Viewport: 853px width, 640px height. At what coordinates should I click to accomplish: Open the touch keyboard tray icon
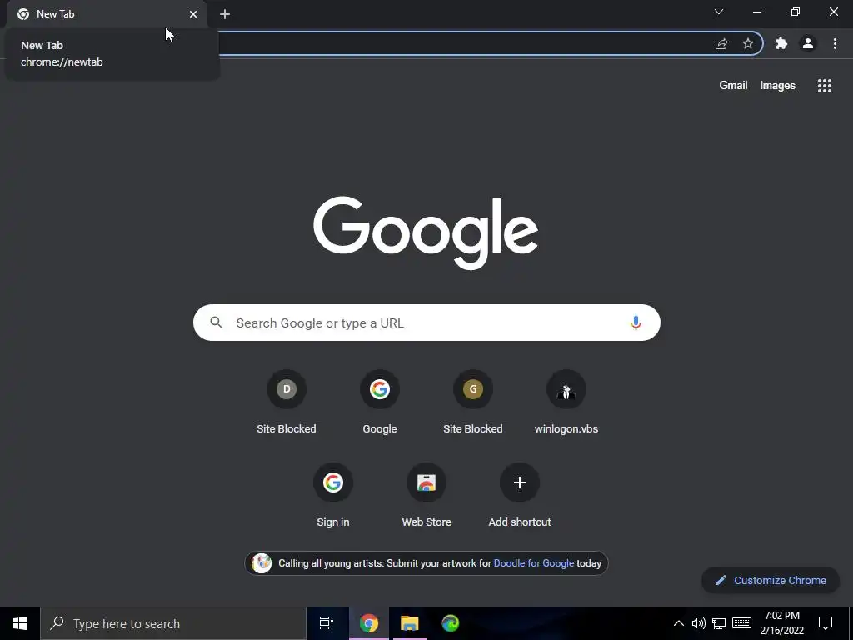tap(741, 623)
